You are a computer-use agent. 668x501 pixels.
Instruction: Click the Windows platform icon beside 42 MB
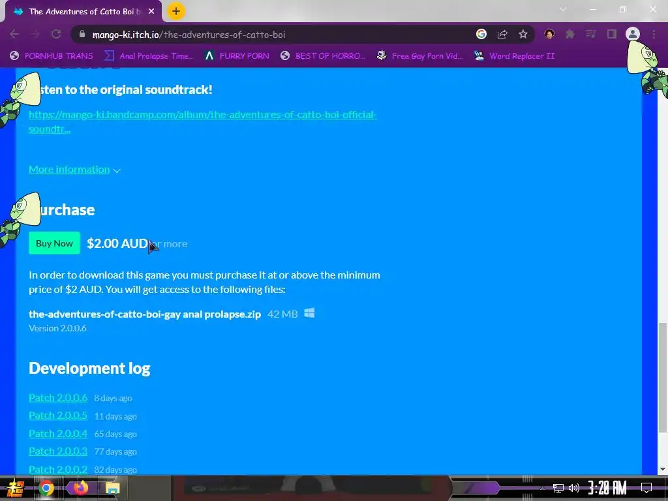(x=309, y=313)
